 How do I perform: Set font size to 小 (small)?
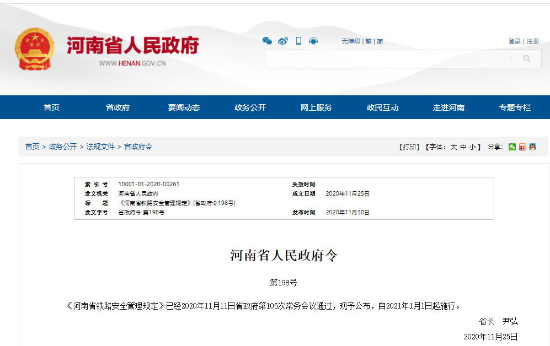472,147
